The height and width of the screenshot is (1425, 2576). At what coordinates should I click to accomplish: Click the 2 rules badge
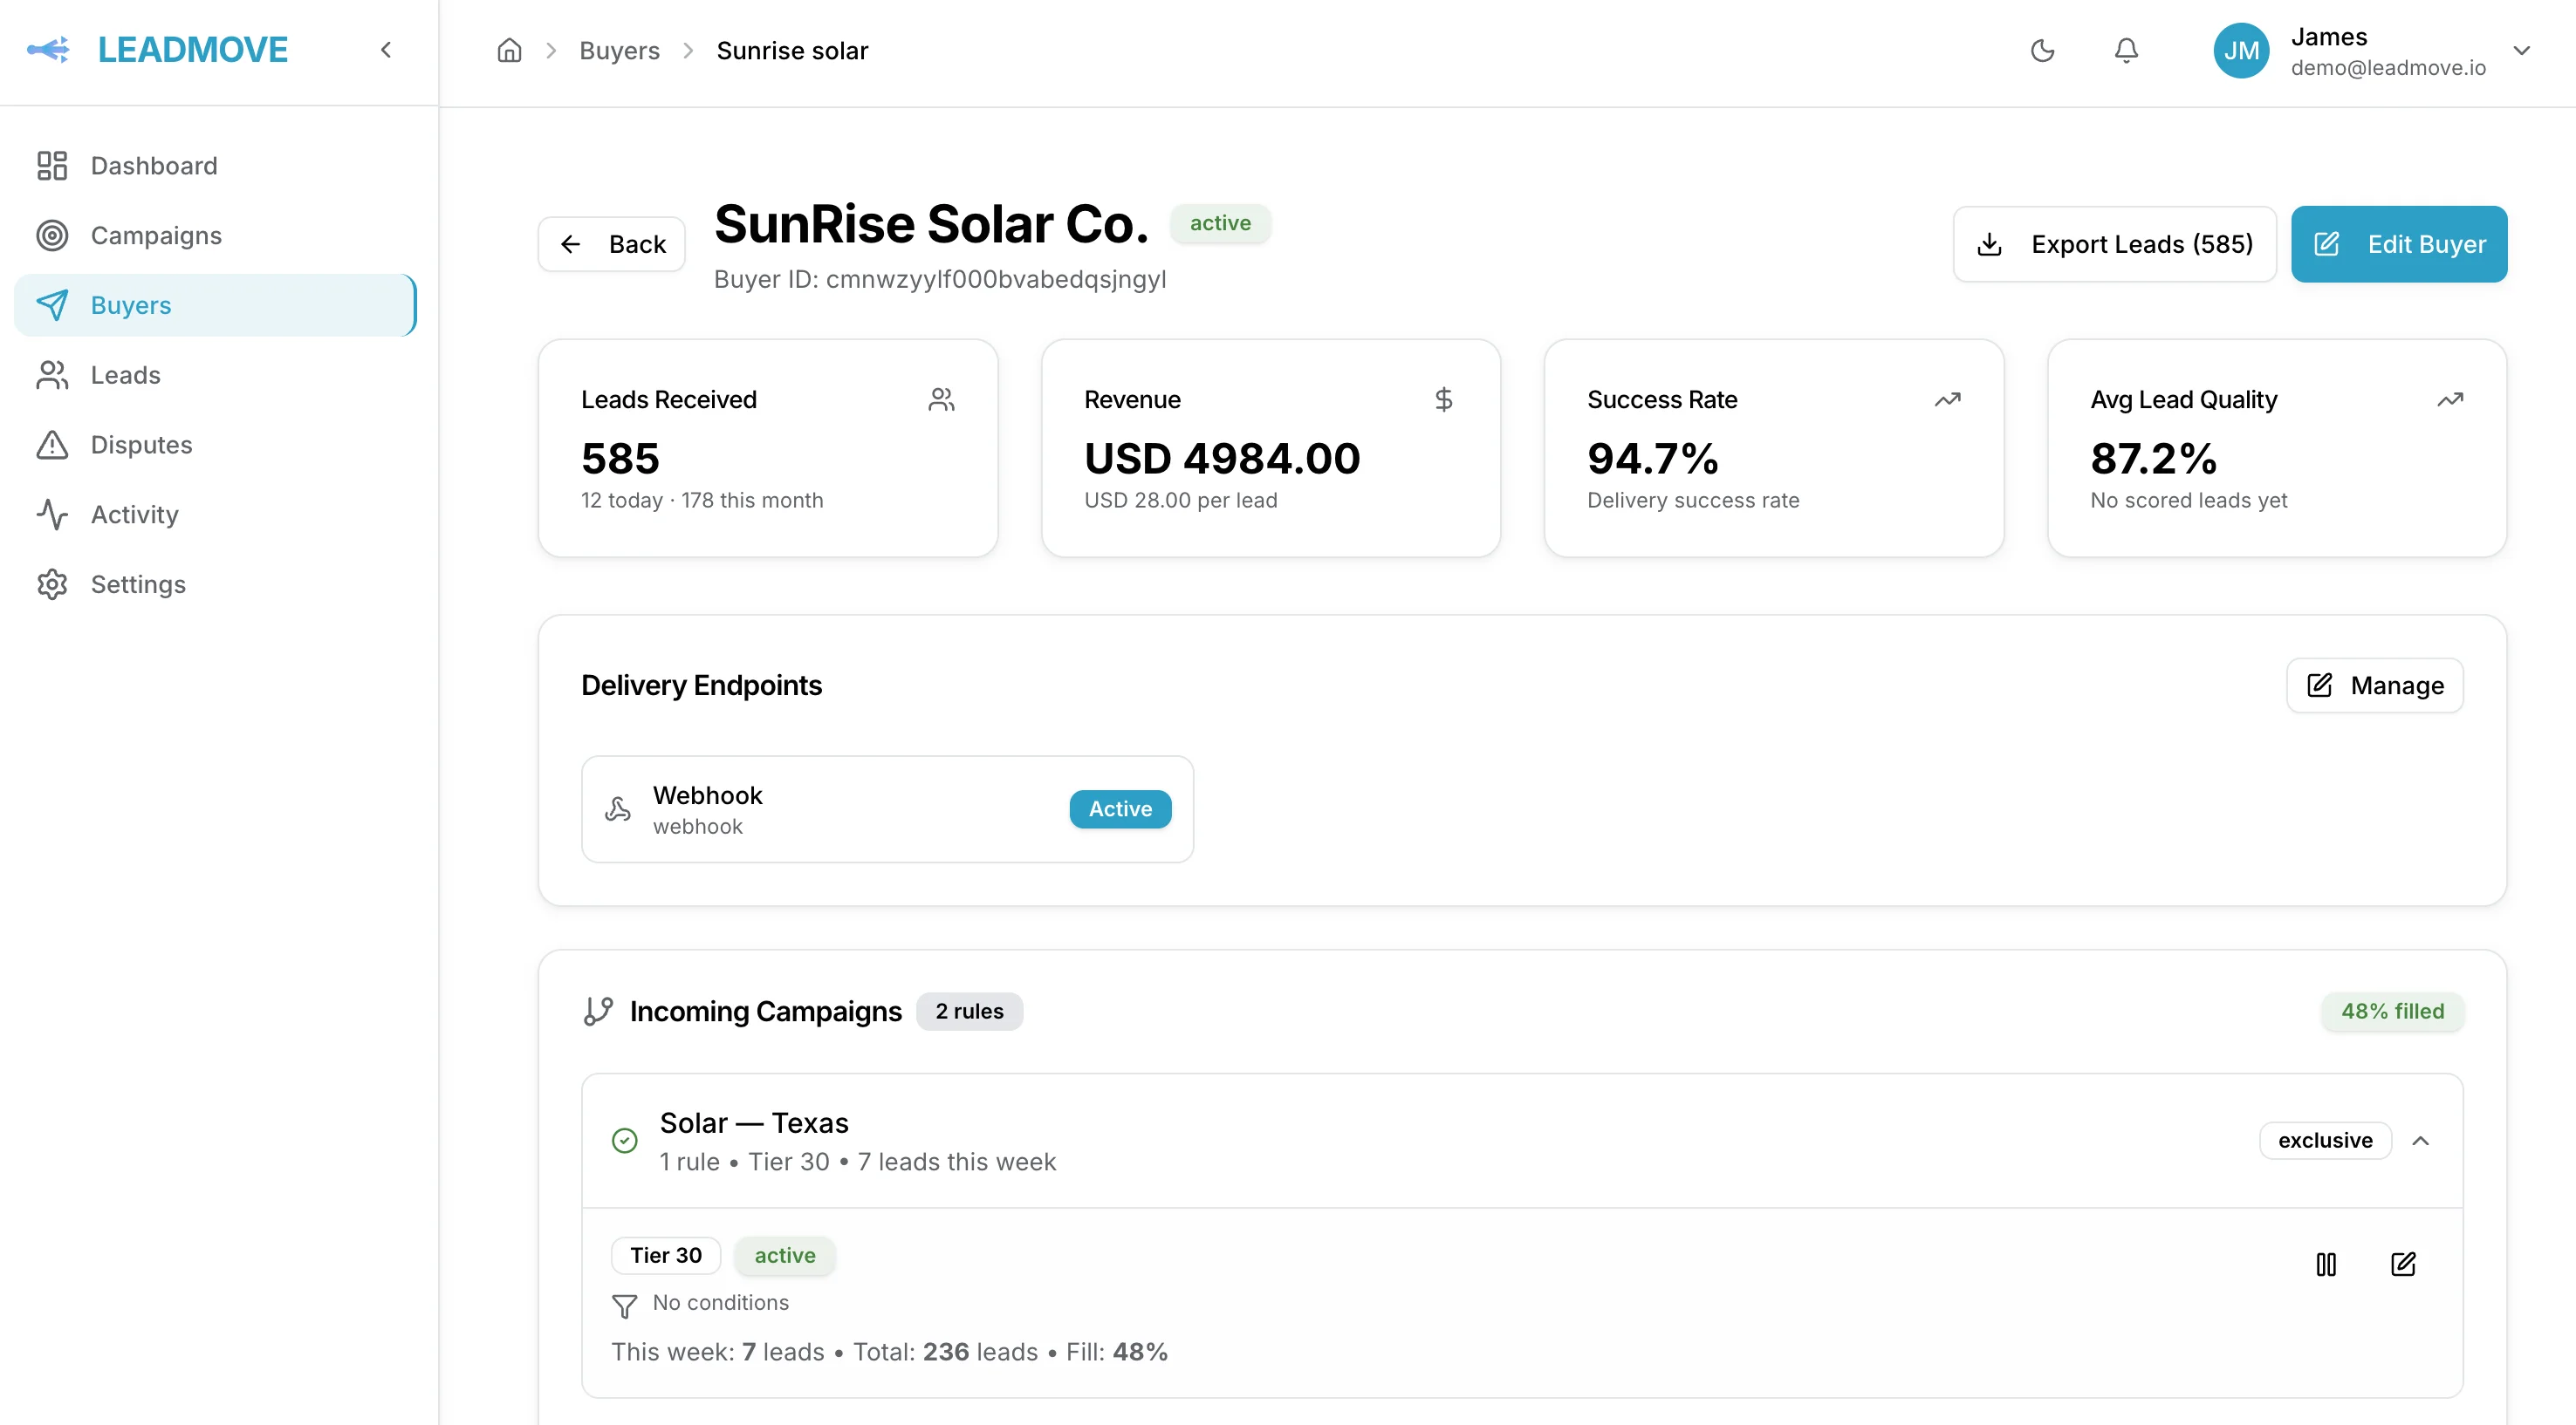click(x=969, y=1012)
